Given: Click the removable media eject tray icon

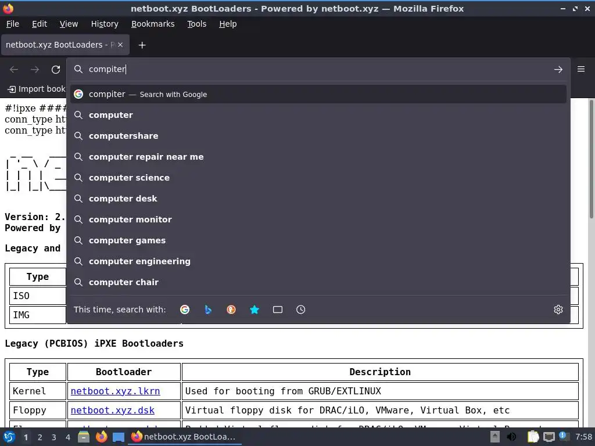Looking at the screenshot, I should pos(495,437).
